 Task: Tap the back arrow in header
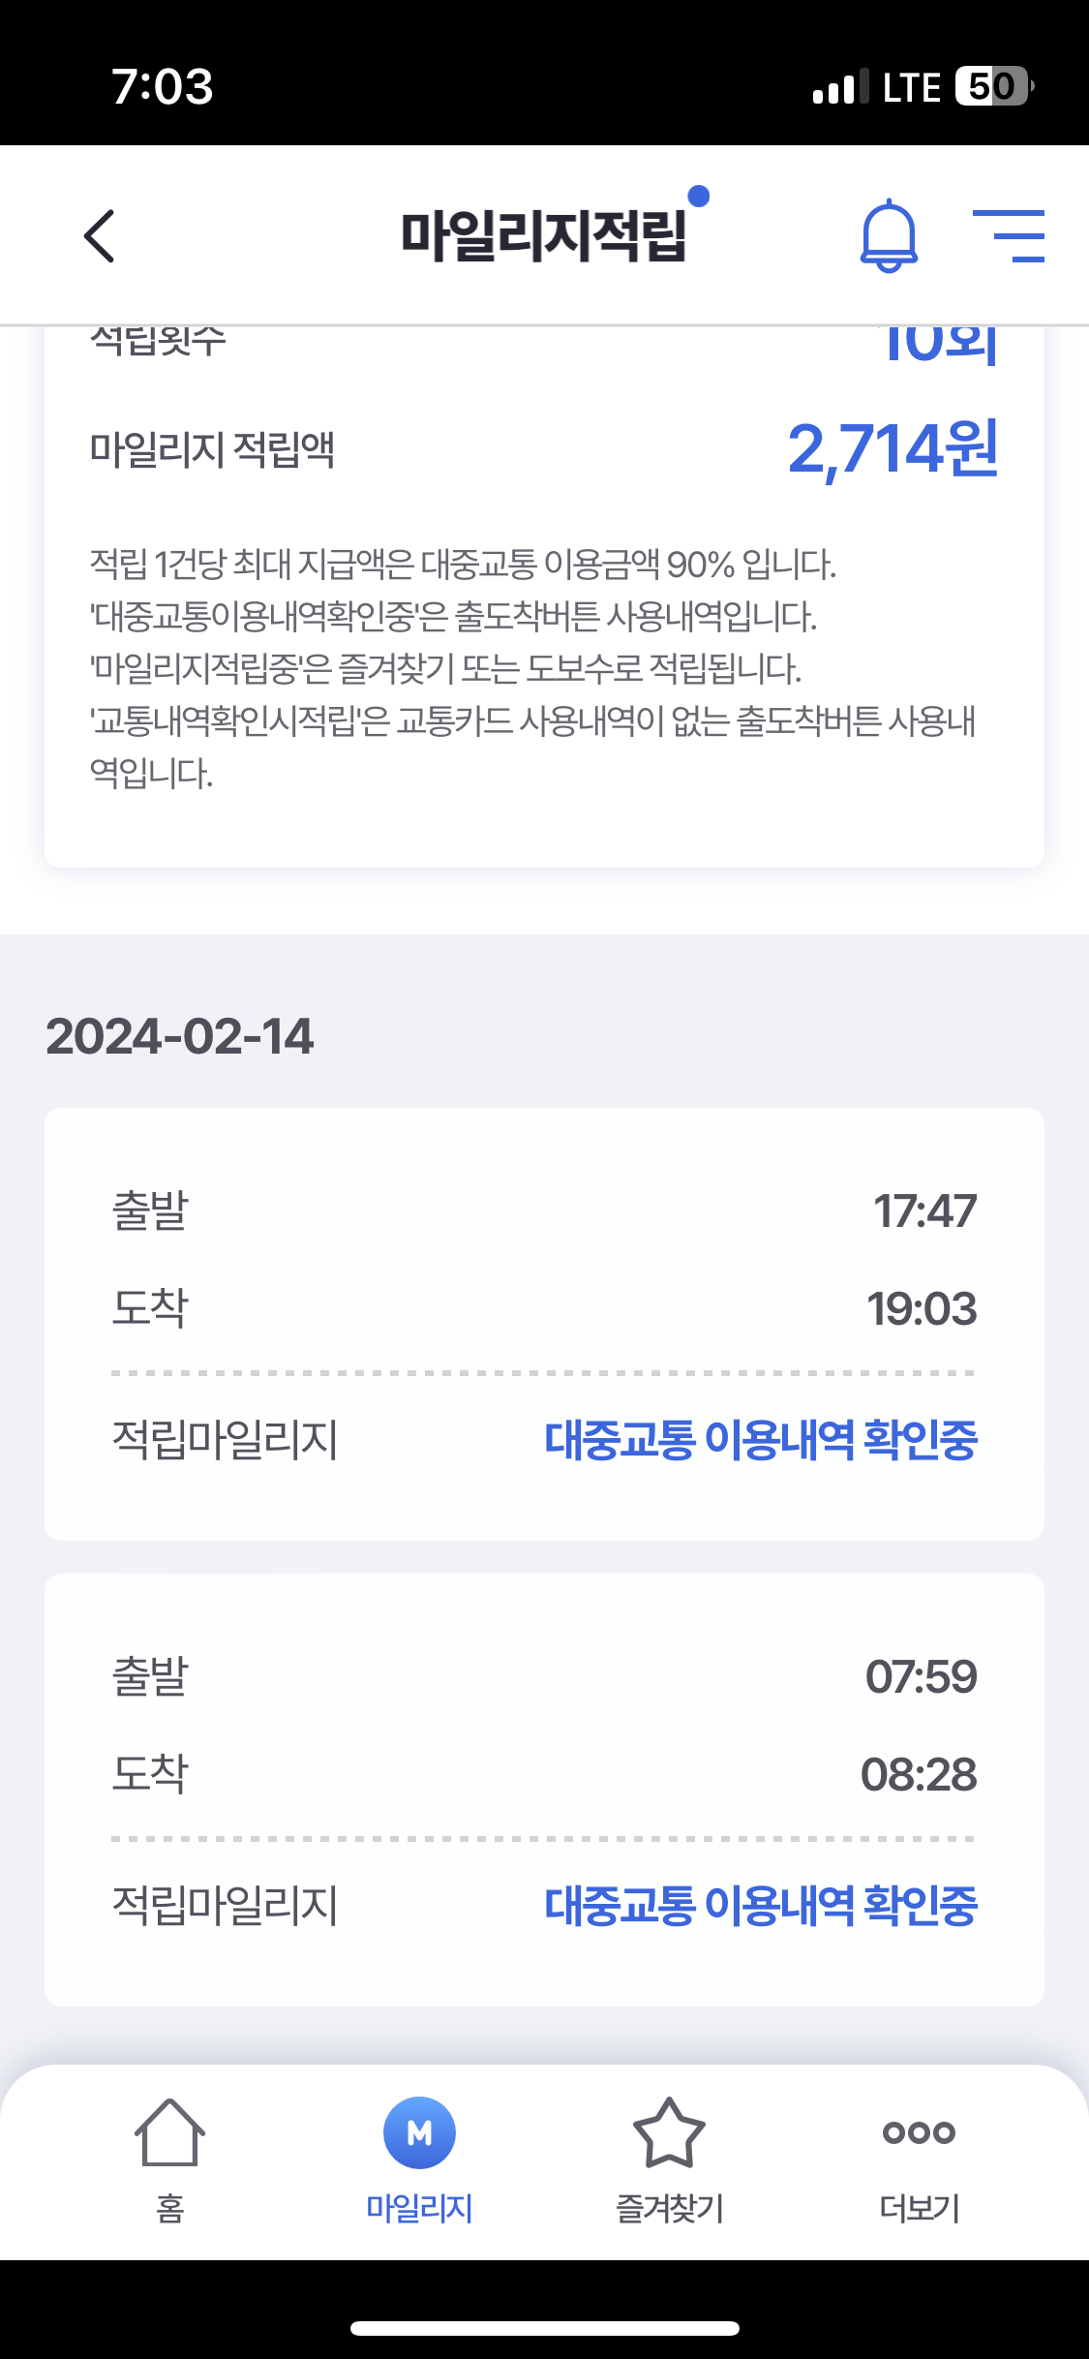[x=100, y=235]
